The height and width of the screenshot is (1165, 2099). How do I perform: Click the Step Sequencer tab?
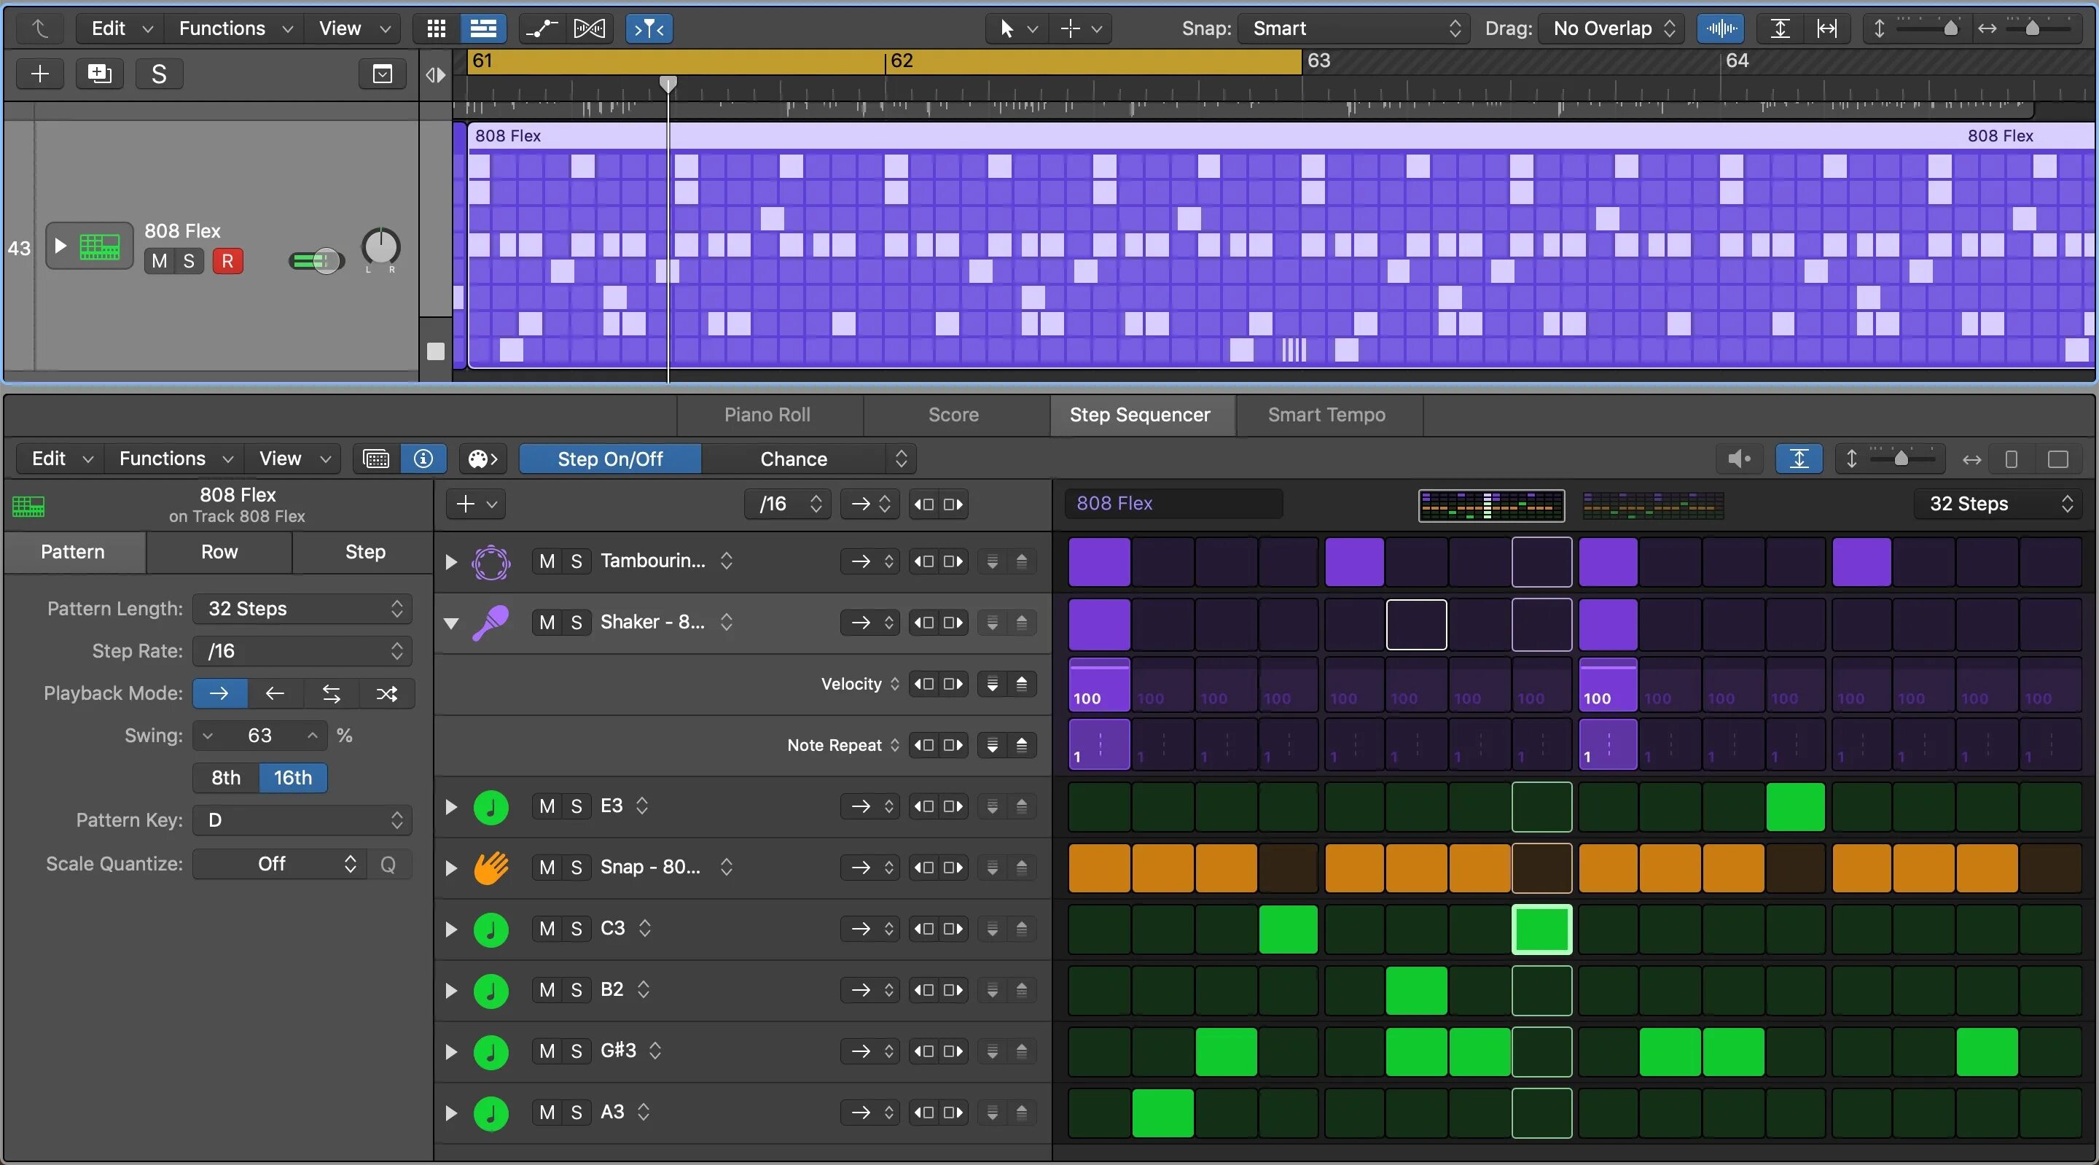1140,415
